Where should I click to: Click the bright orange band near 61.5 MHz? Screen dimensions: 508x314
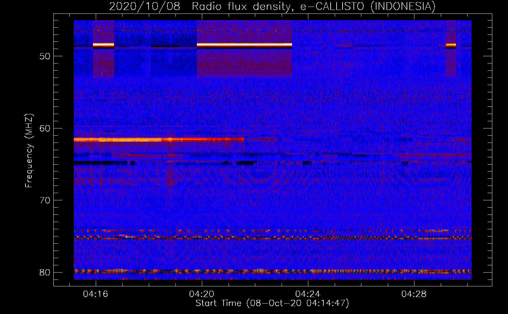[159, 139]
